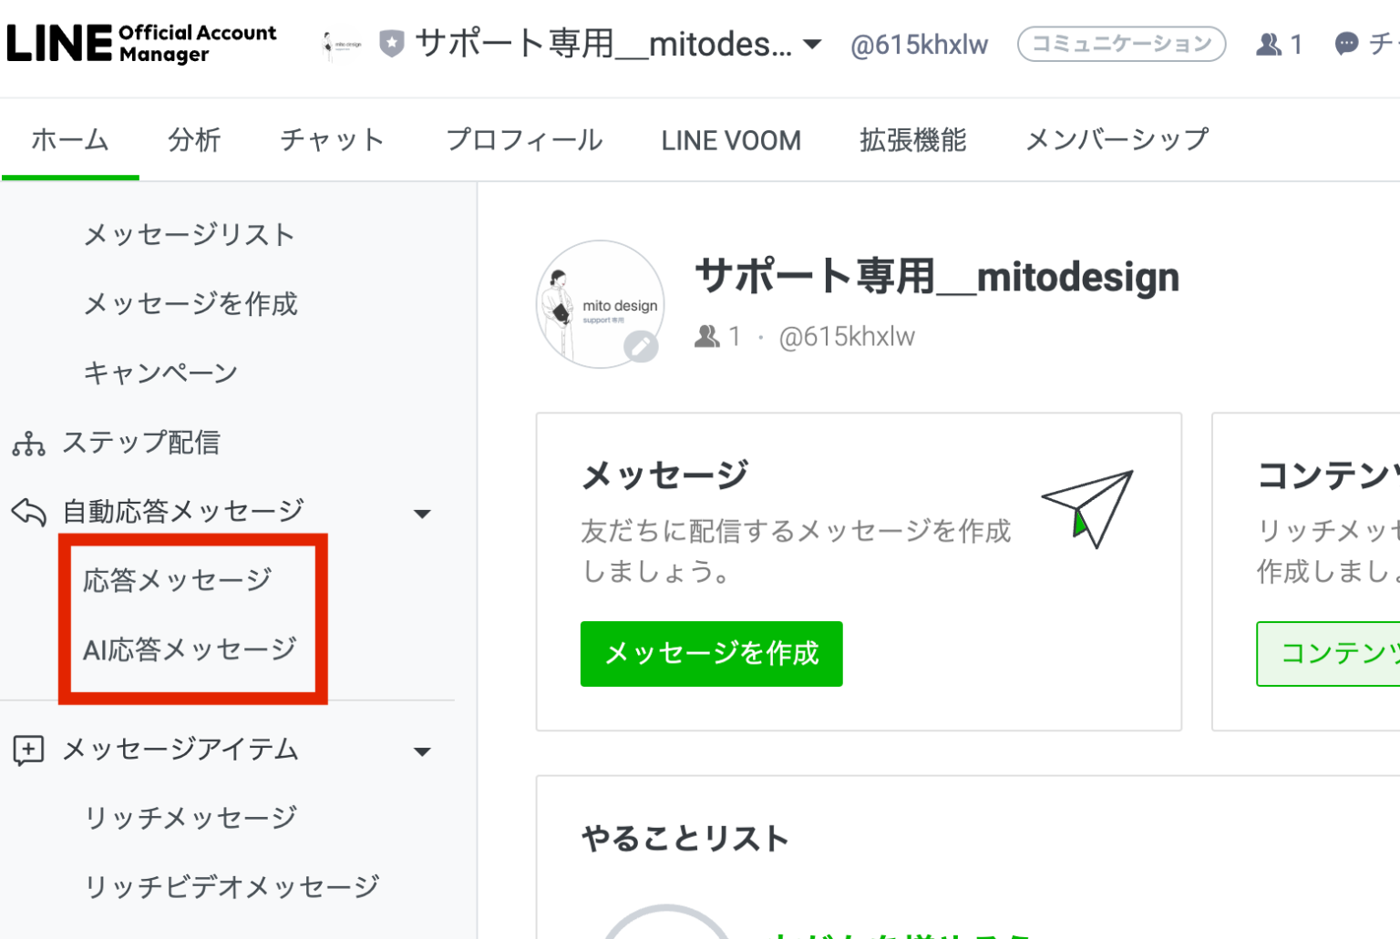Image resolution: width=1400 pixels, height=939 pixels.
Task: Click the person icon next to the follower count
Action: pyautogui.click(x=710, y=336)
